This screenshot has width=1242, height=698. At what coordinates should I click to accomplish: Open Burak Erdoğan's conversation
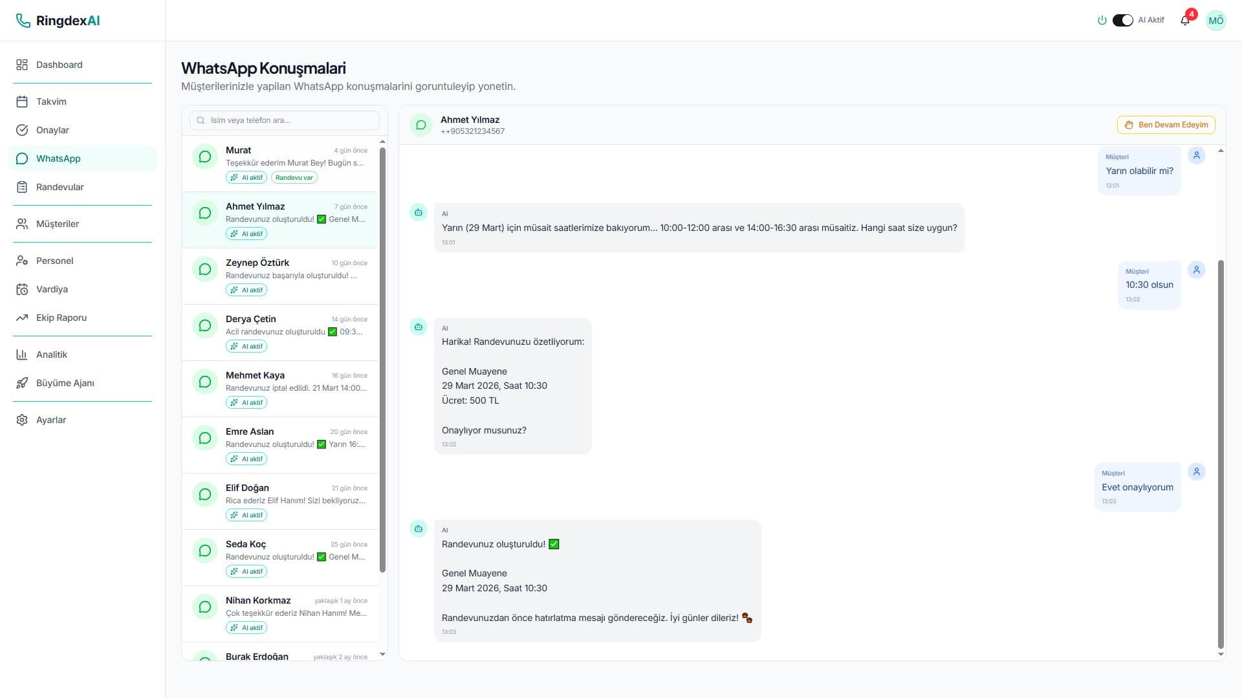point(280,652)
